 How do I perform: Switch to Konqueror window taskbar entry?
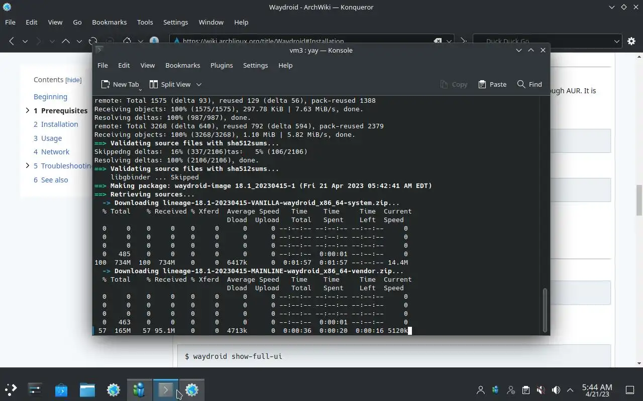(192, 389)
